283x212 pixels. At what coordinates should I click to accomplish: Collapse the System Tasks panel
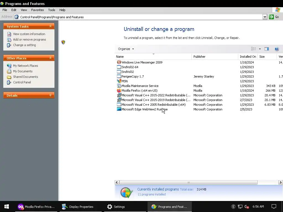[50, 26]
